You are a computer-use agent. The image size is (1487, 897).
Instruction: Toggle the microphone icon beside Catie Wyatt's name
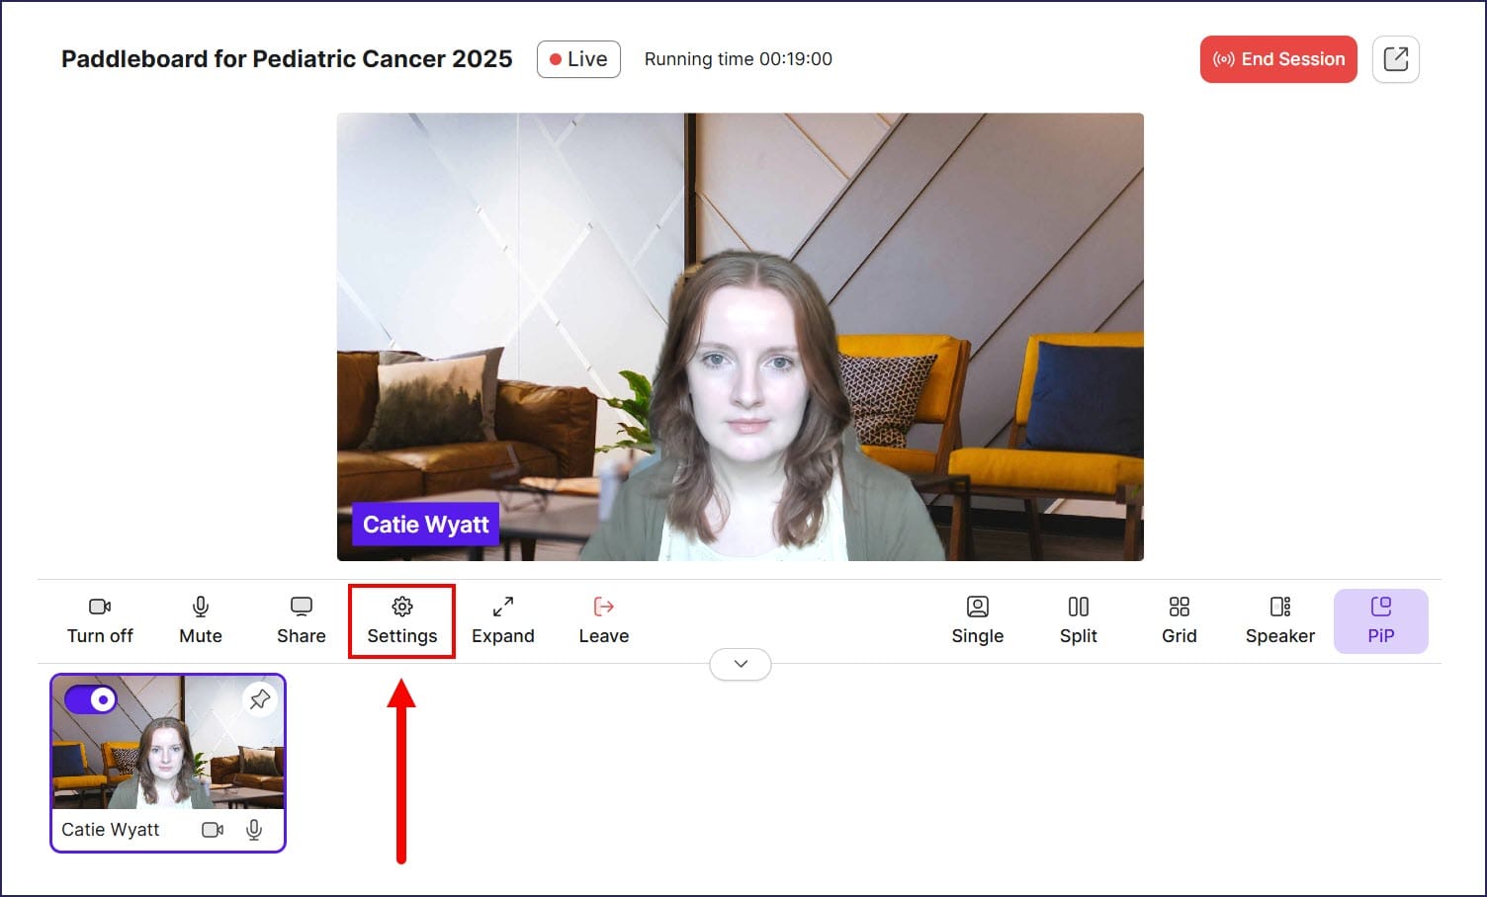coord(254,830)
